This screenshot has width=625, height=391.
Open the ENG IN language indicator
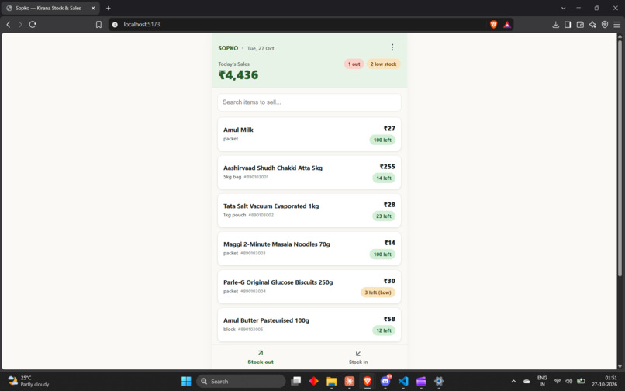tap(542, 381)
